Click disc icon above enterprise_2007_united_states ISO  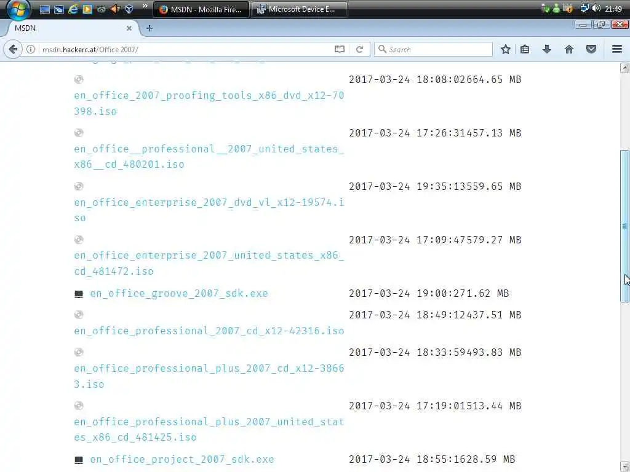click(x=79, y=240)
